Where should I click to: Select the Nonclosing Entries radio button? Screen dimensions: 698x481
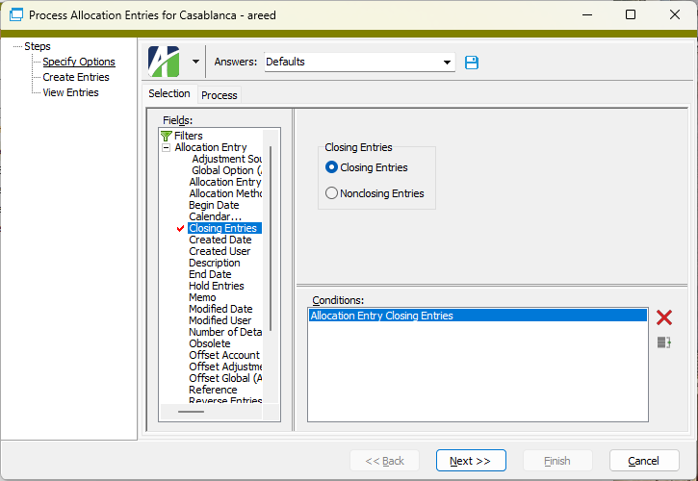pyautogui.click(x=332, y=193)
